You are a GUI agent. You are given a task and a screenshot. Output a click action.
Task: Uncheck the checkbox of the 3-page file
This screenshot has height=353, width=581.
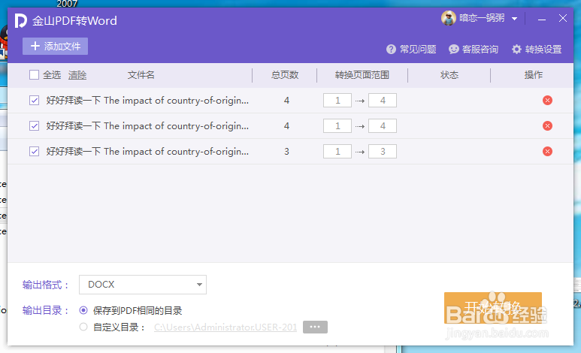click(34, 152)
